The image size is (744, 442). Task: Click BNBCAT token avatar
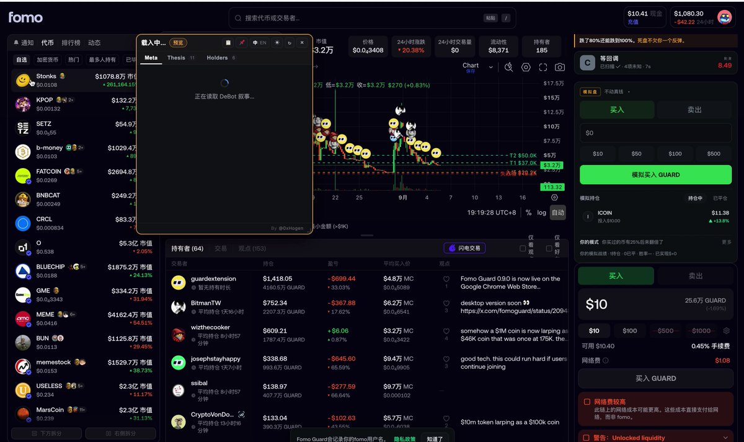coord(23,199)
